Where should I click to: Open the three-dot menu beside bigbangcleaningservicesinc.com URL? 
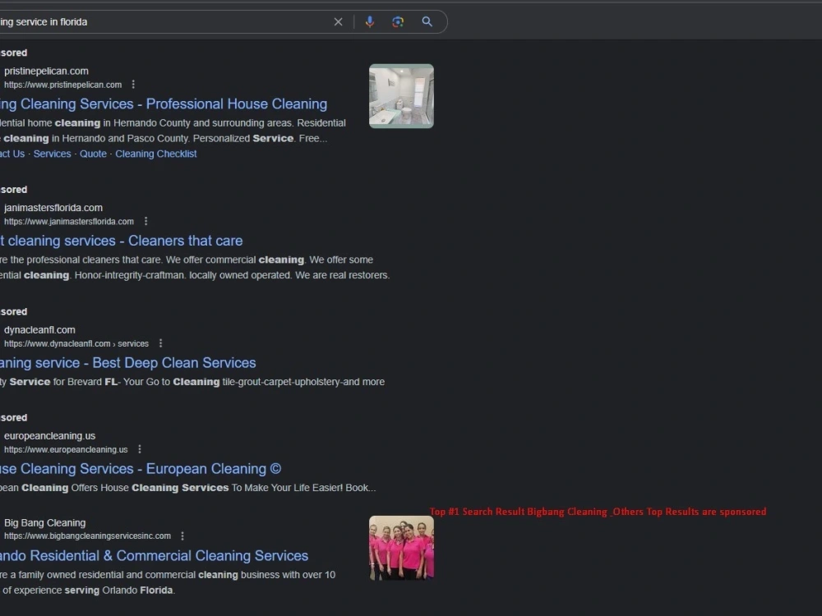pyautogui.click(x=182, y=536)
